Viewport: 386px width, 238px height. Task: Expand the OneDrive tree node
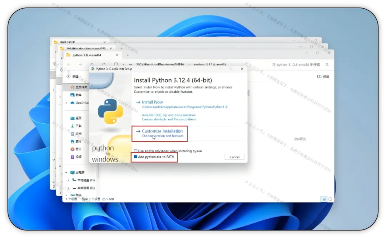66,103
